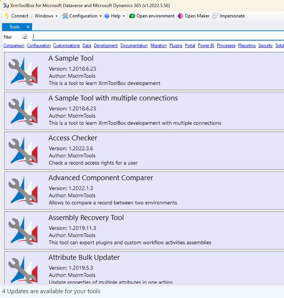The width and height of the screenshot is (284, 298).
Task: Click the 'Advanced Component Comparer' title
Action: coord(101,178)
